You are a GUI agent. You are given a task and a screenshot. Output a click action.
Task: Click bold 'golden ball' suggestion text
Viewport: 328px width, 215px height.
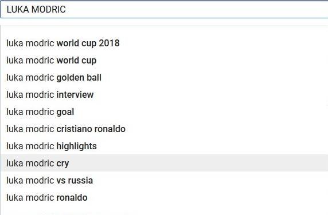point(79,78)
